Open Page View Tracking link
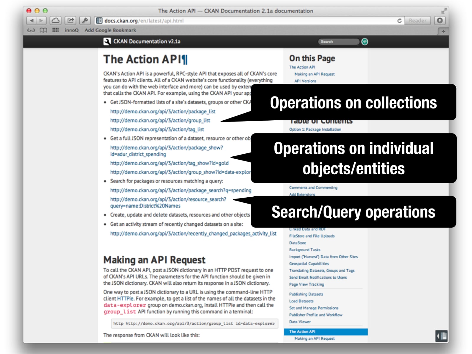This screenshot has height=354, width=472. click(x=307, y=284)
